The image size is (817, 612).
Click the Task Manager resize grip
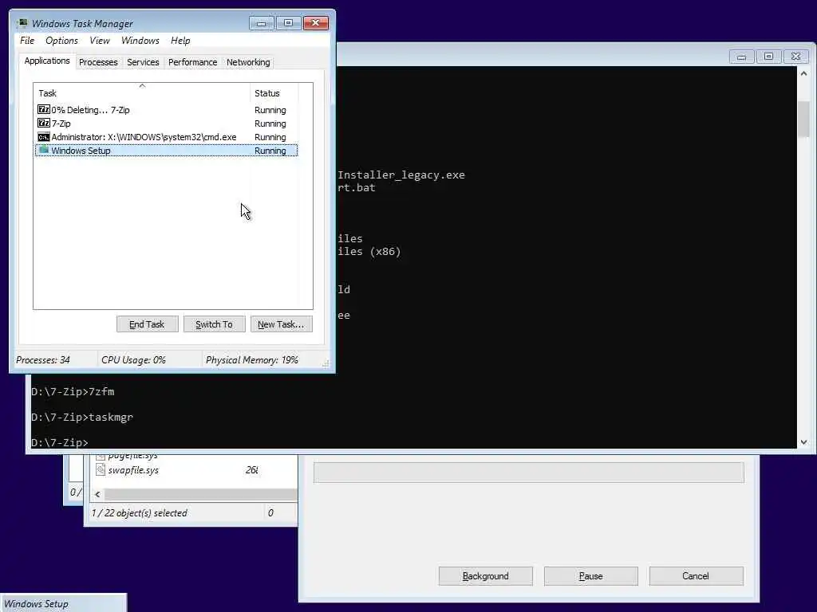coord(326,363)
